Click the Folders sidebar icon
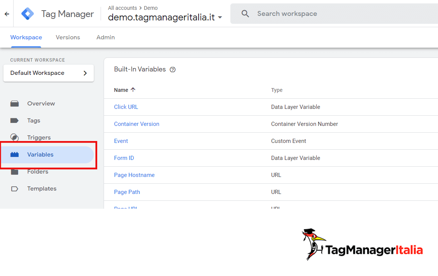Screen dimensions: 438x276 pyautogui.click(x=14, y=172)
